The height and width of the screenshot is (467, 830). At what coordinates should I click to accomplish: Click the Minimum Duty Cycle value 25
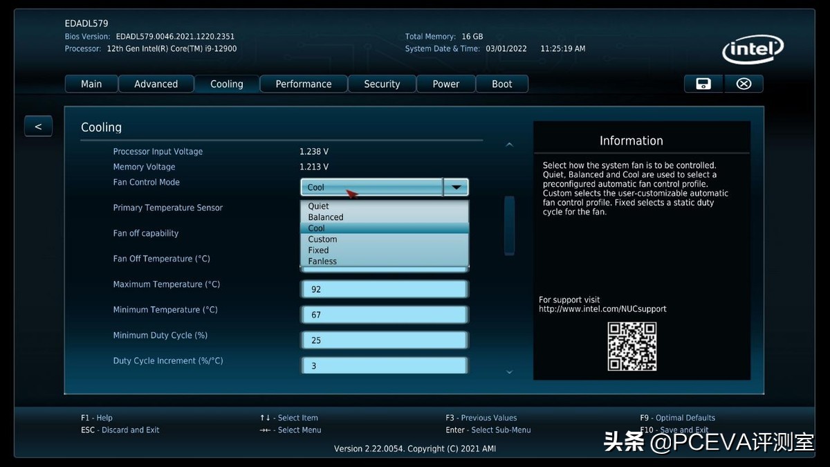[x=384, y=340]
